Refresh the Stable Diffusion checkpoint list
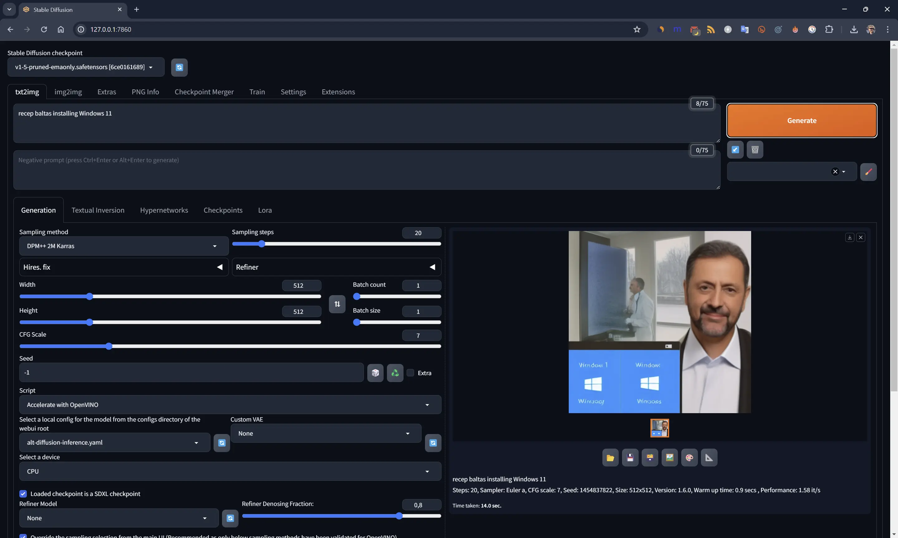 click(179, 68)
